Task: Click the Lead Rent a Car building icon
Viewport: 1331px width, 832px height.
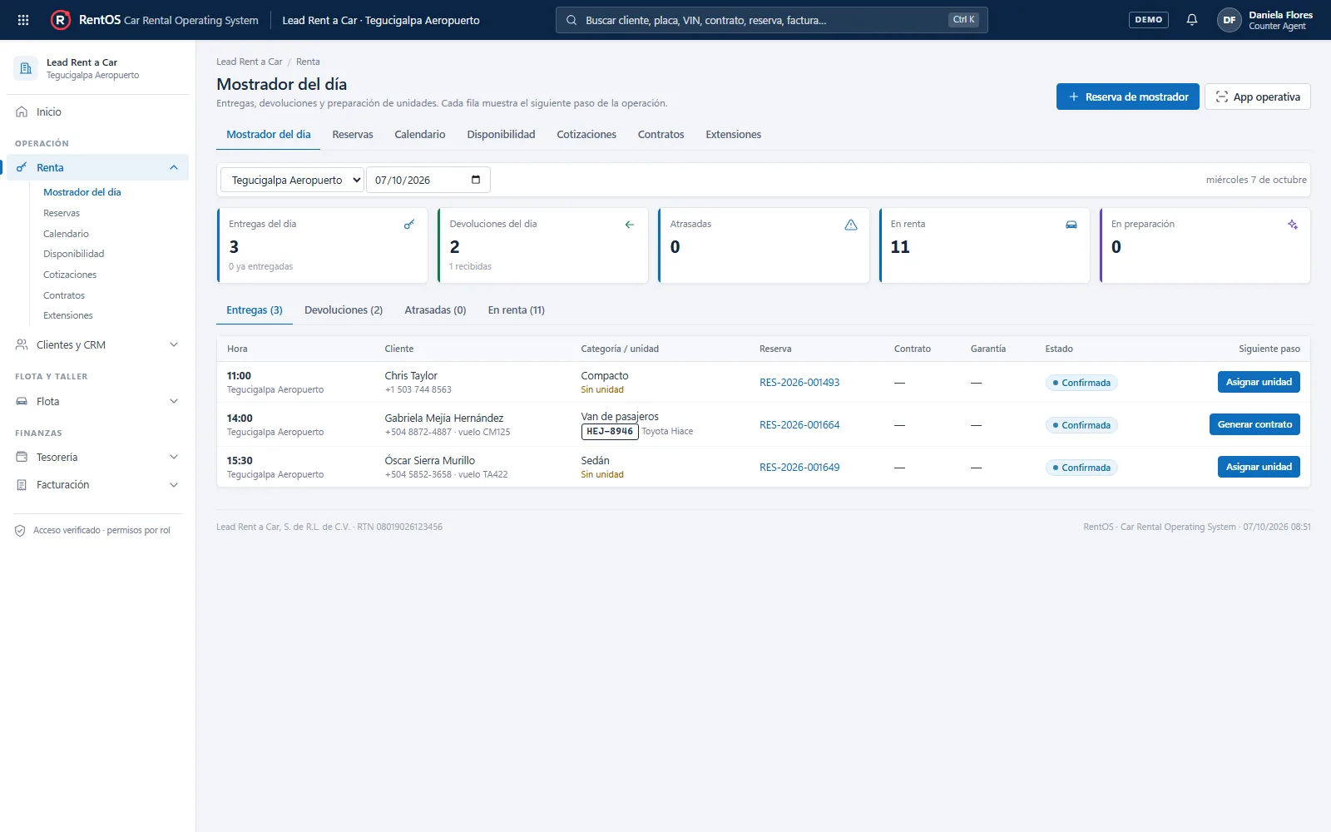Action: 26,68
